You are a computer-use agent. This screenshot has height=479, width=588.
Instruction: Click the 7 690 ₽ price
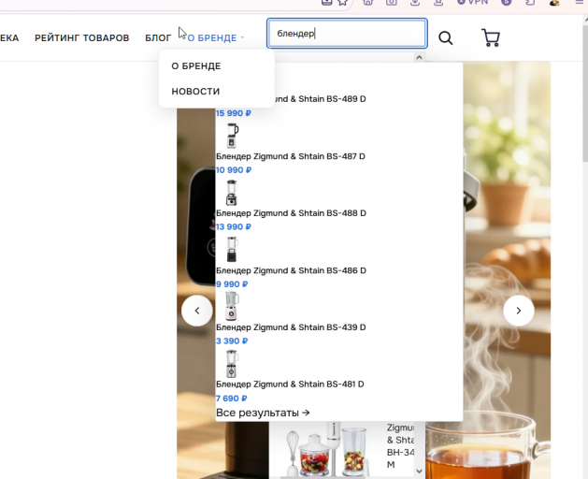(x=232, y=399)
